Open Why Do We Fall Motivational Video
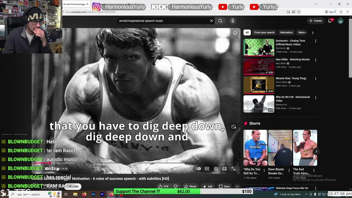352x198 pixels. coord(293,99)
